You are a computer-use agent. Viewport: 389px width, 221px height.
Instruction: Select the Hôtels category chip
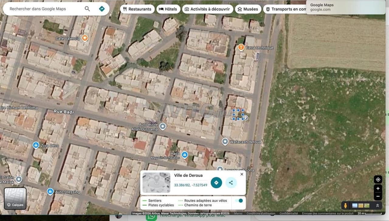[168, 9]
